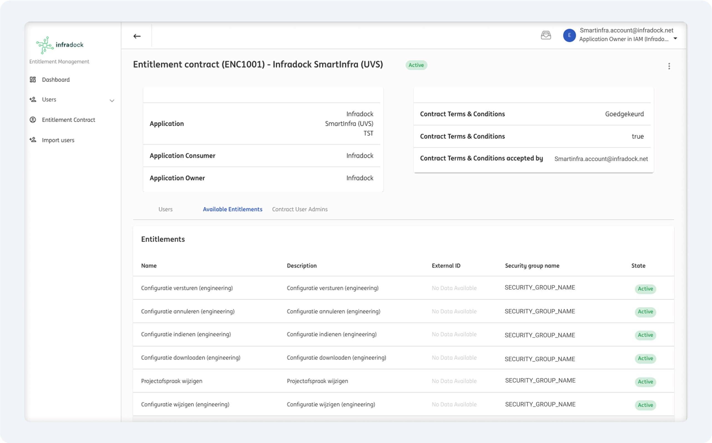Image resolution: width=712 pixels, height=443 pixels.
Task: Switch to the Users tab
Action: click(x=165, y=209)
